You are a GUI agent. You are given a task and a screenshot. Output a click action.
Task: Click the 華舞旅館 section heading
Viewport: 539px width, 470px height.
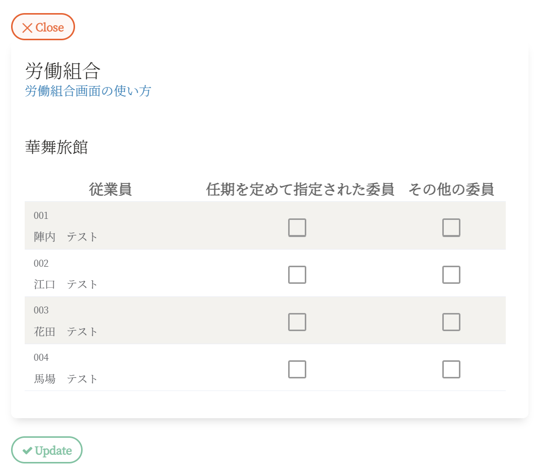point(56,147)
